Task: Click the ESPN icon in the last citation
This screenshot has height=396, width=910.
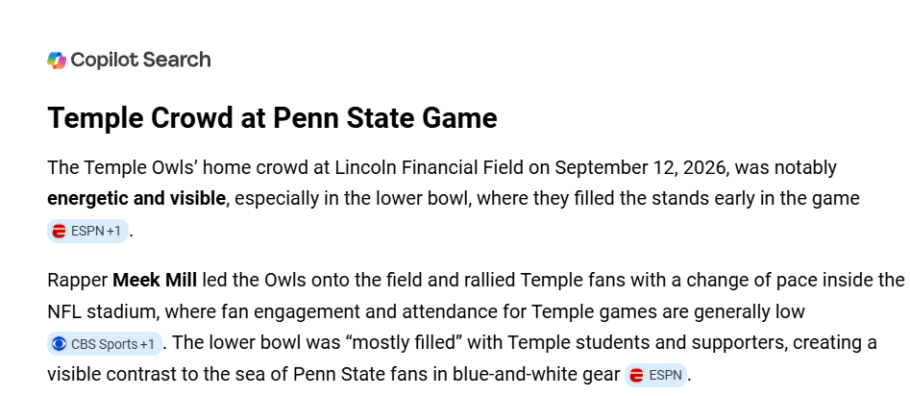Action: 636,375
